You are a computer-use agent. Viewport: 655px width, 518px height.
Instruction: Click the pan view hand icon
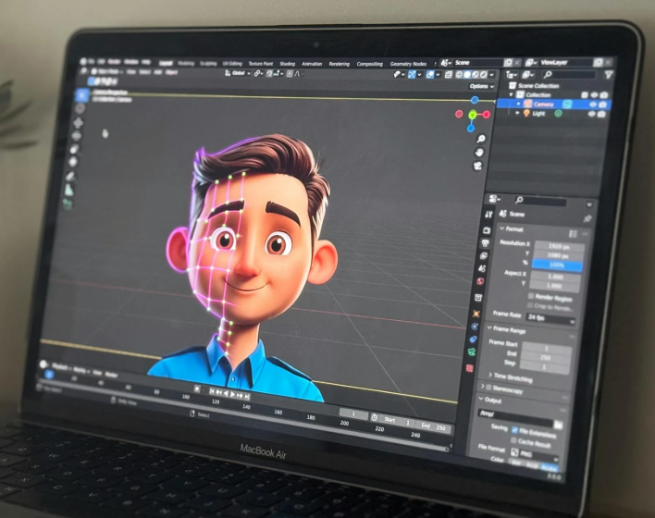click(x=479, y=151)
